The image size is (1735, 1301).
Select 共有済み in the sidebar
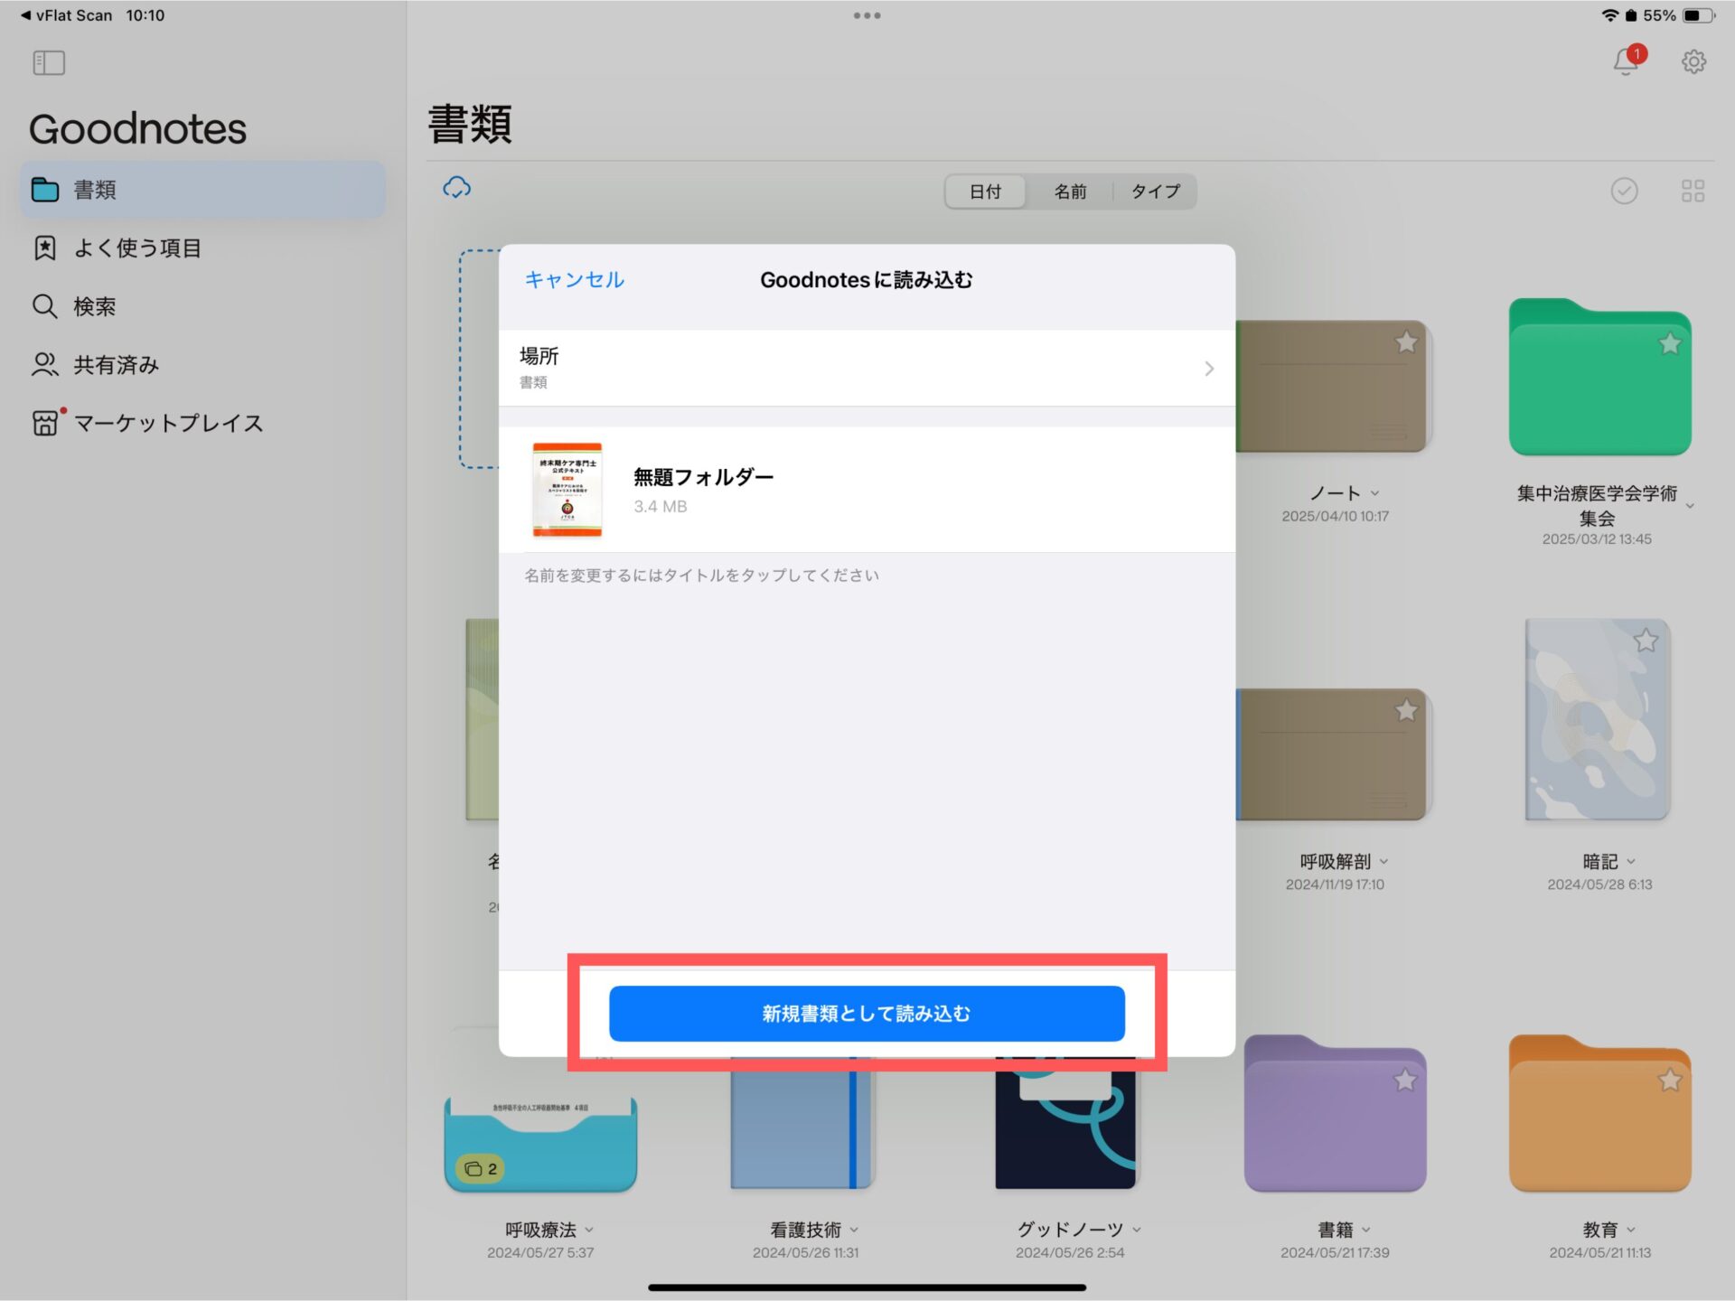pos(202,364)
